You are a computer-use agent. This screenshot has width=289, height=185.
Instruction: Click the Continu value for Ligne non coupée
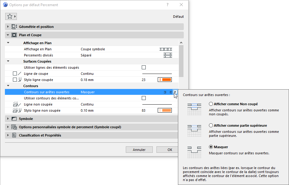pyautogui.click(x=87, y=104)
